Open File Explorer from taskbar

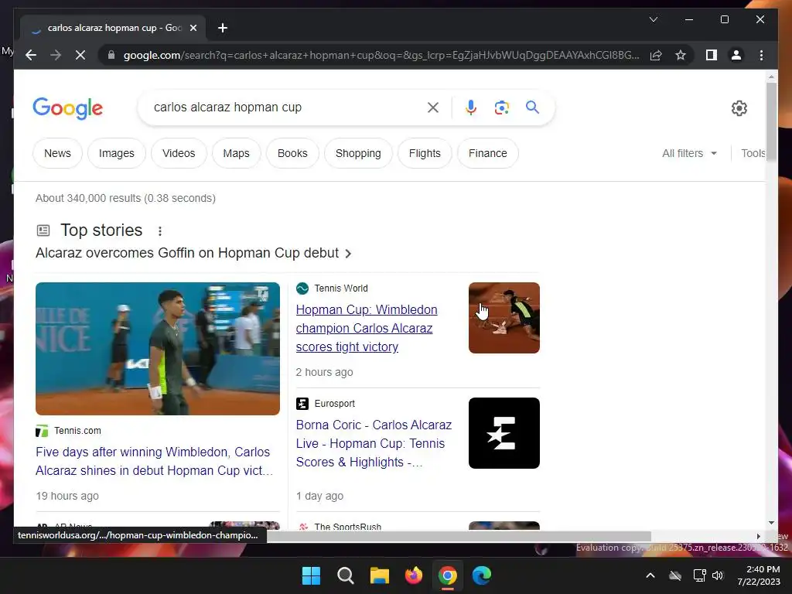[379, 575]
